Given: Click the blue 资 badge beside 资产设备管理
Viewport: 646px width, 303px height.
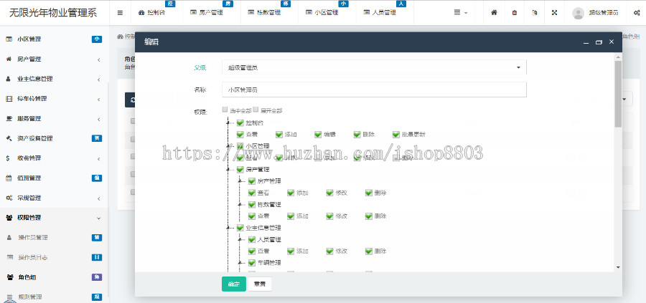Looking at the screenshot, I should [96, 138].
